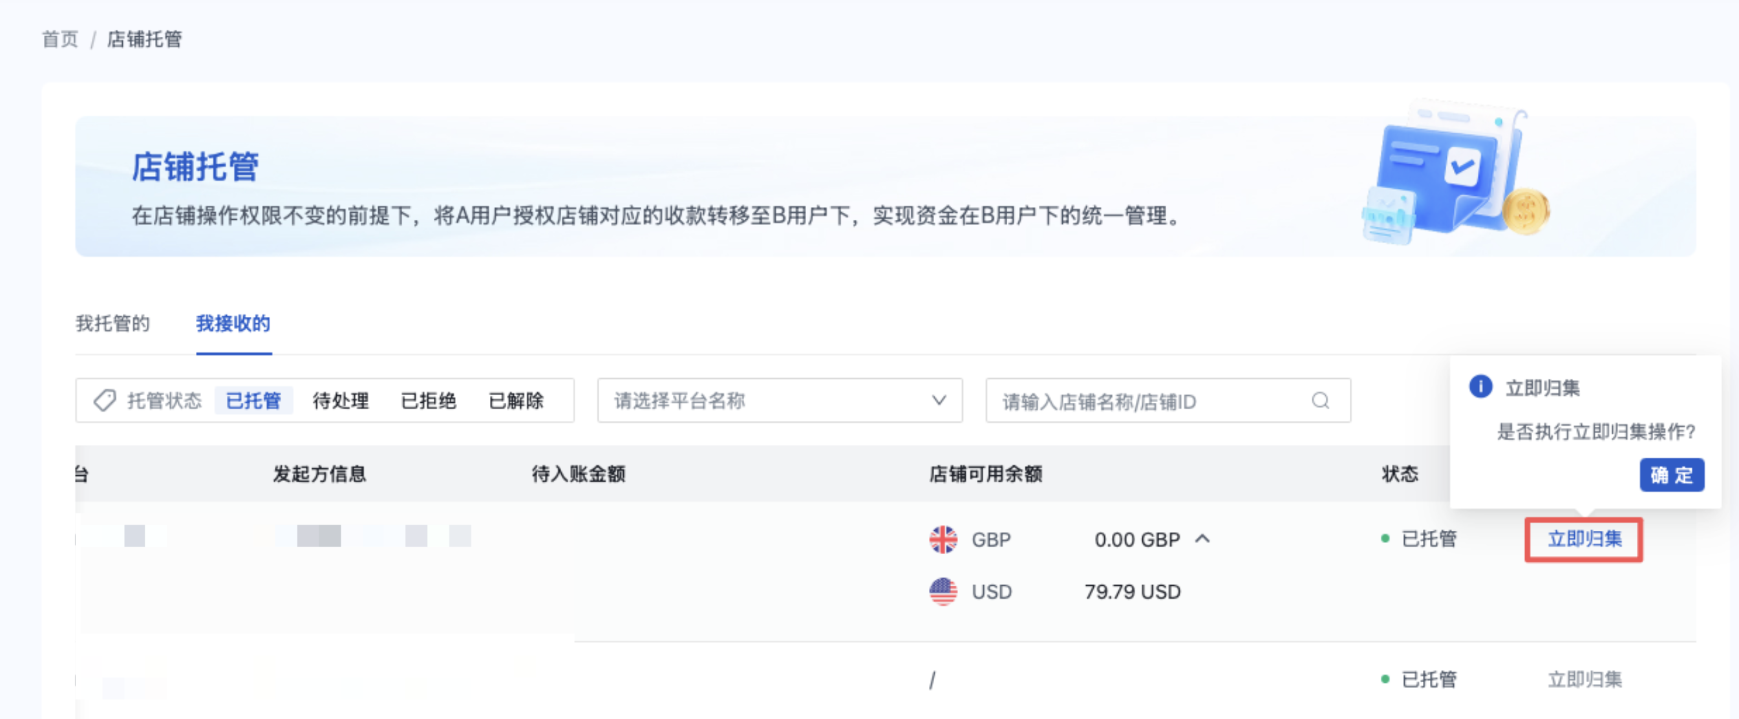1739x719 pixels.
Task: Click the 状态 column header
Action: tap(1400, 474)
